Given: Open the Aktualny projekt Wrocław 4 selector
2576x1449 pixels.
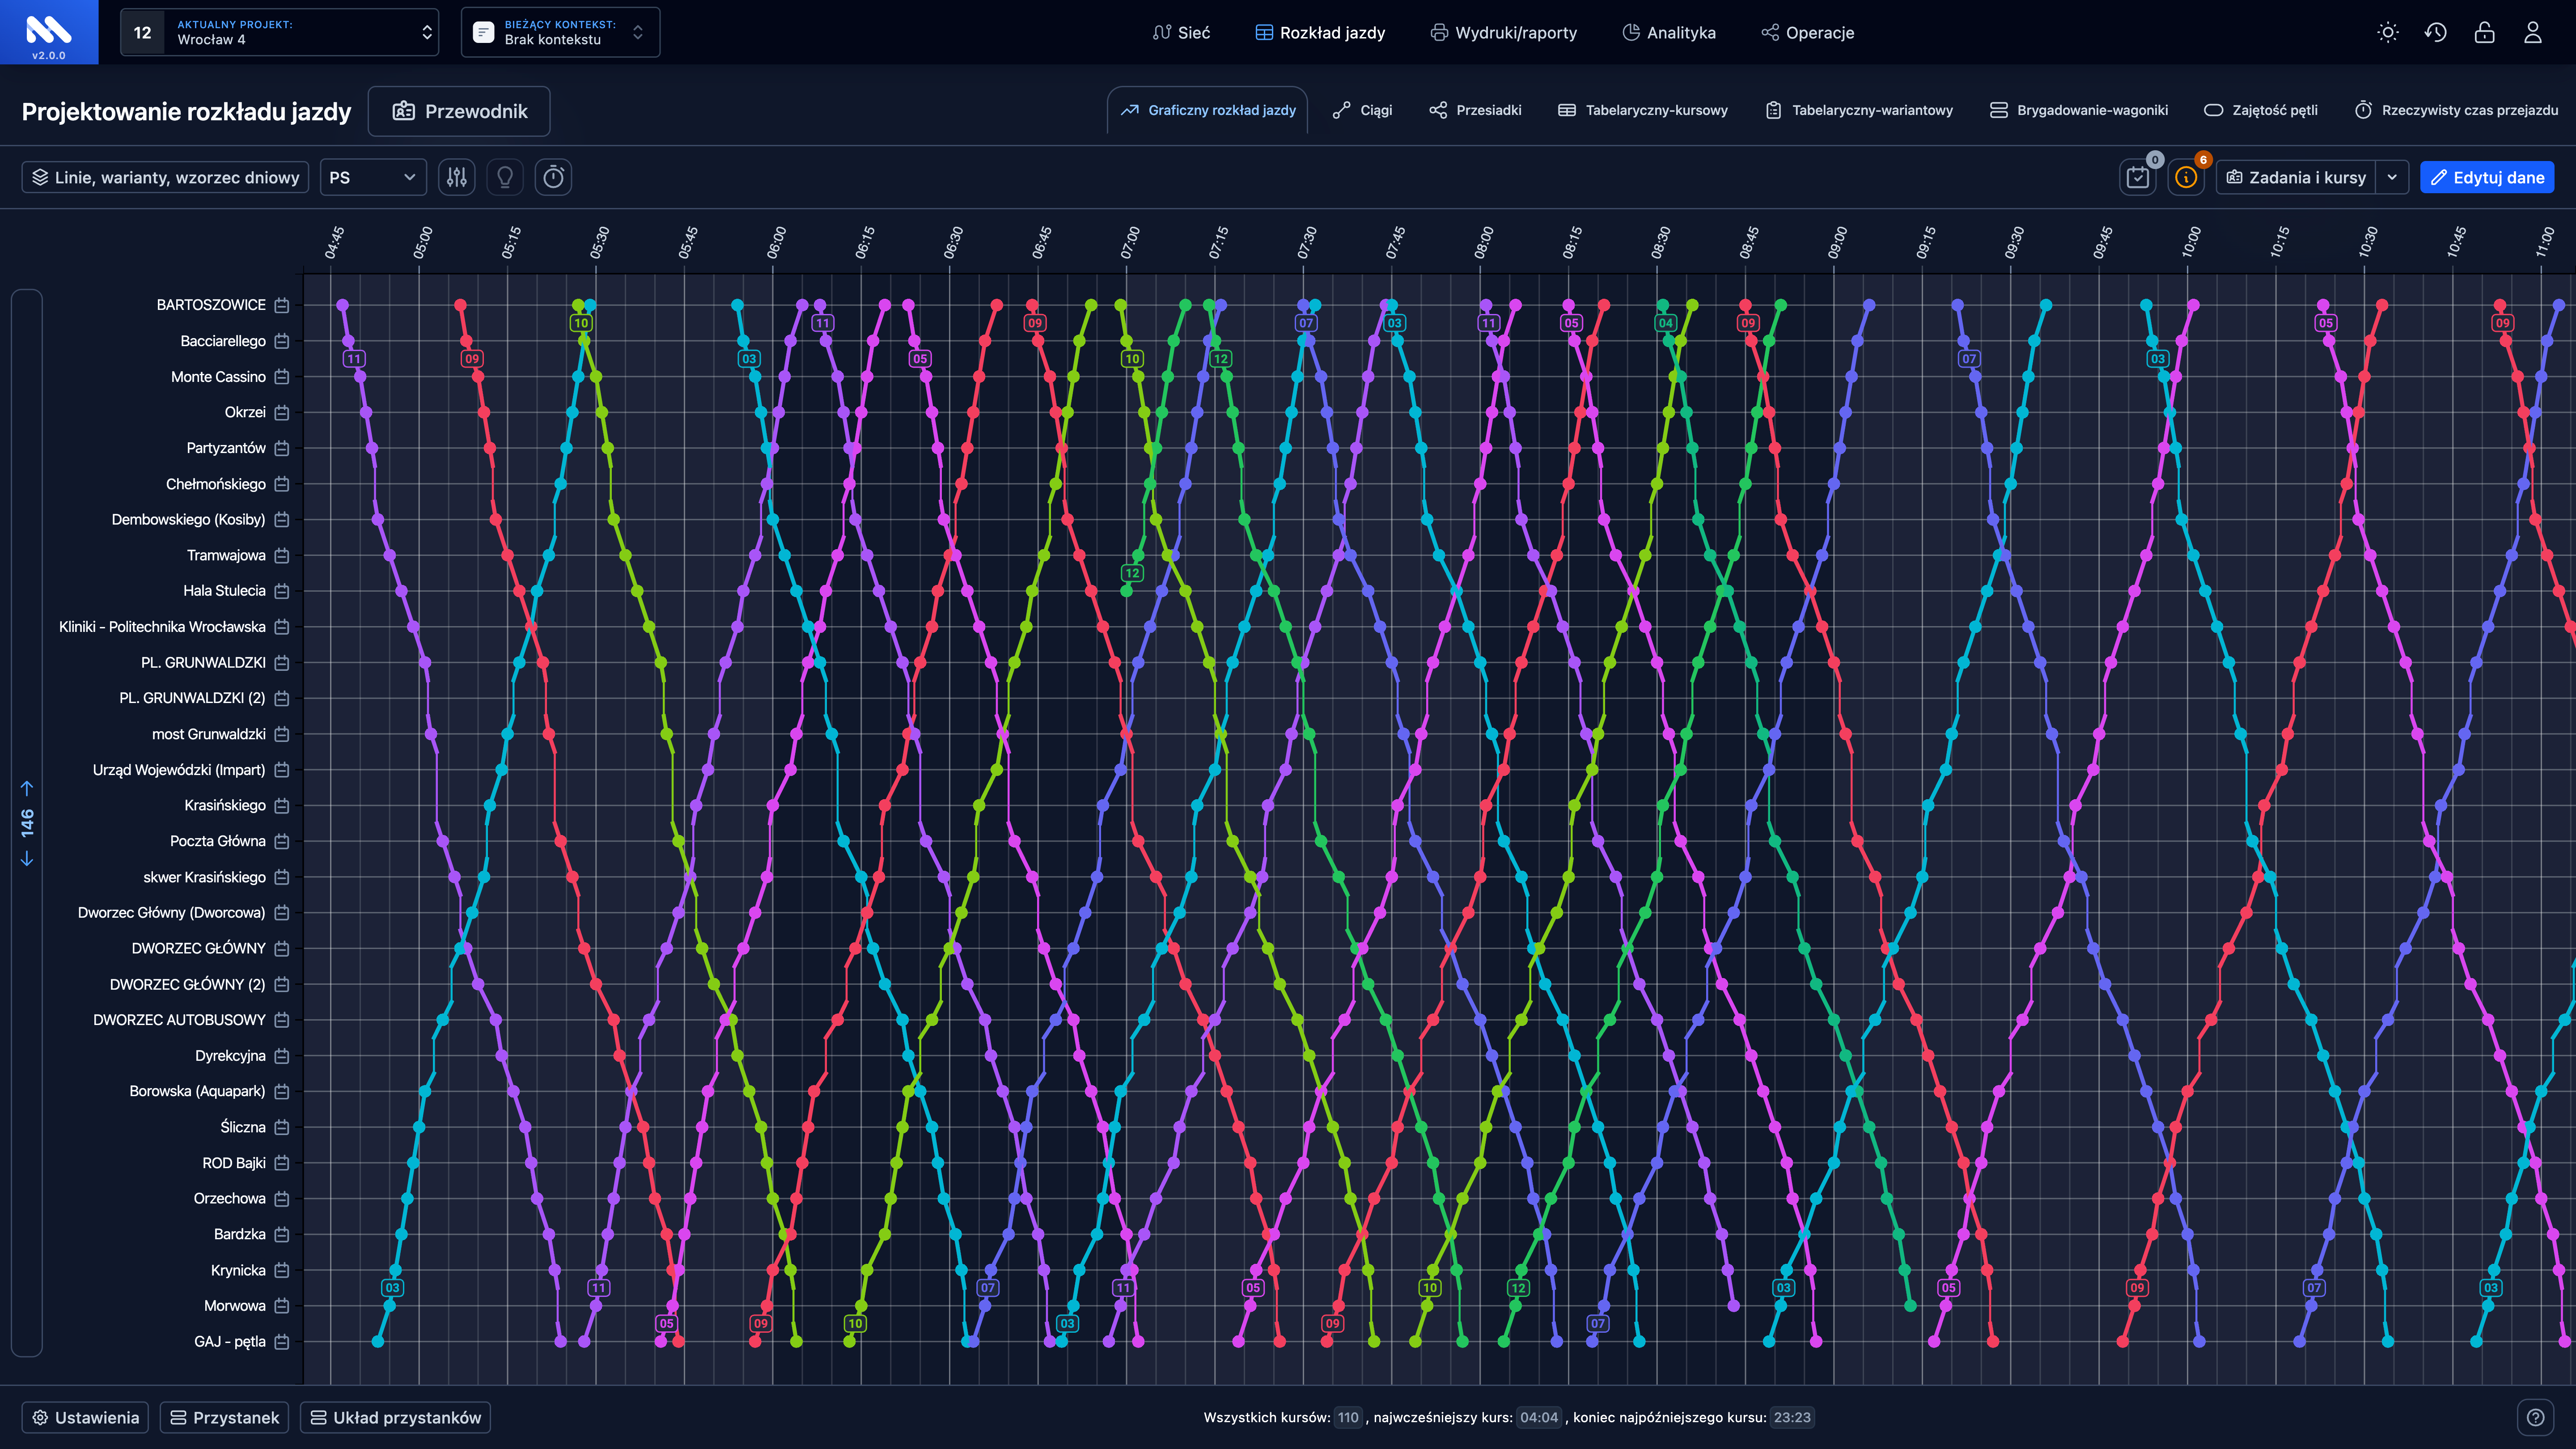Looking at the screenshot, I should 280,32.
